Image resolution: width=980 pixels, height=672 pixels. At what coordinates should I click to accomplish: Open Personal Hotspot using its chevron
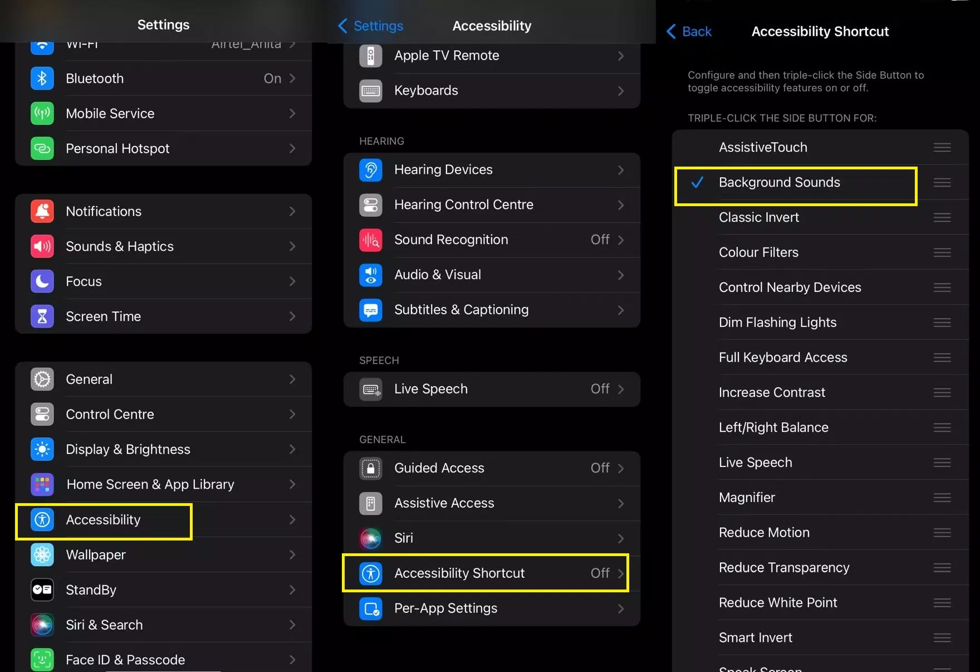292,149
